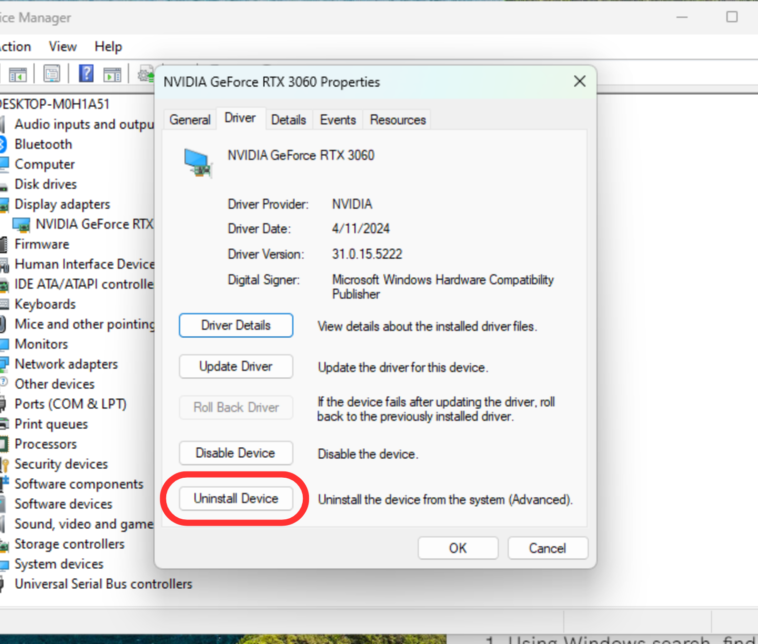Open the Resources tab
Image resolution: width=758 pixels, height=644 pixels.
pyautogui.click(x=398, y=120)
